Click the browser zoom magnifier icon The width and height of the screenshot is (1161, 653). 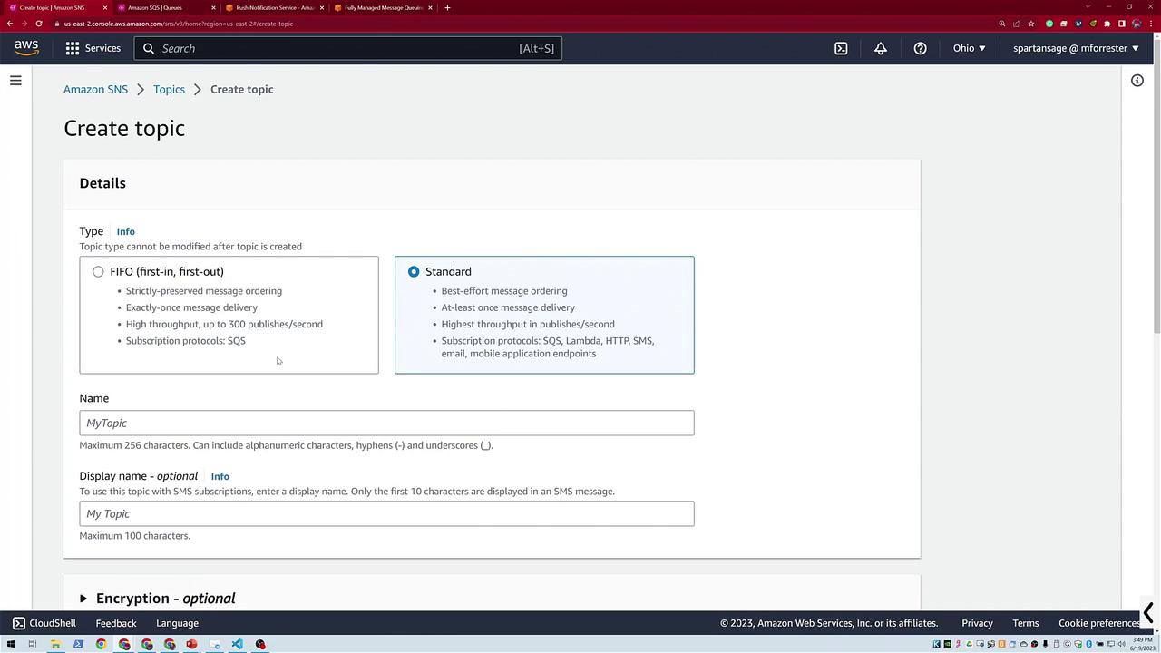click(x=1002, y=24)
